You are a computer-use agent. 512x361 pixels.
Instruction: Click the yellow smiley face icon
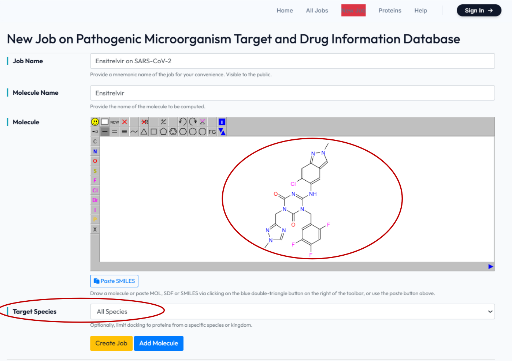95,122
